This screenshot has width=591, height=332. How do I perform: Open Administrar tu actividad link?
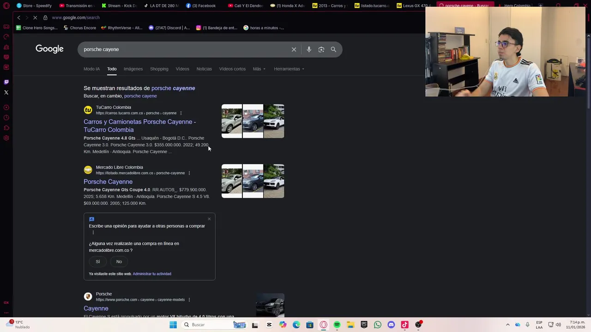(152, 274)
